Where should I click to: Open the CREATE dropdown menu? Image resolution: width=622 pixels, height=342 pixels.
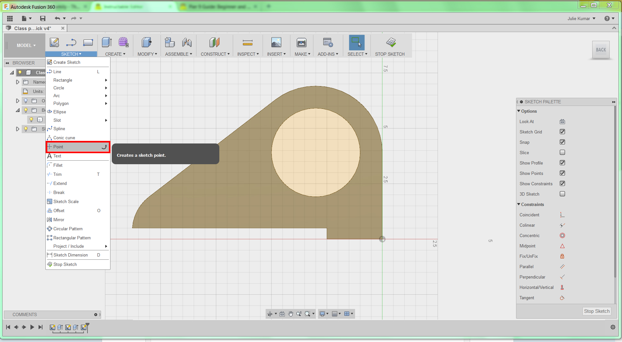tap(115, 54)
